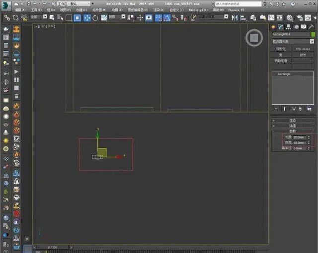Toggle Keyboard Shortcut Override
The image size is (318, 253).
149,18
